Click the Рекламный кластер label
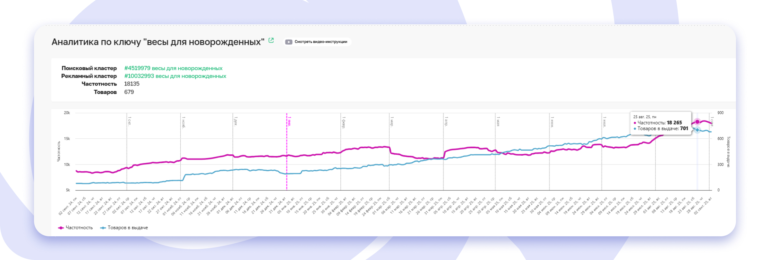 89,76
